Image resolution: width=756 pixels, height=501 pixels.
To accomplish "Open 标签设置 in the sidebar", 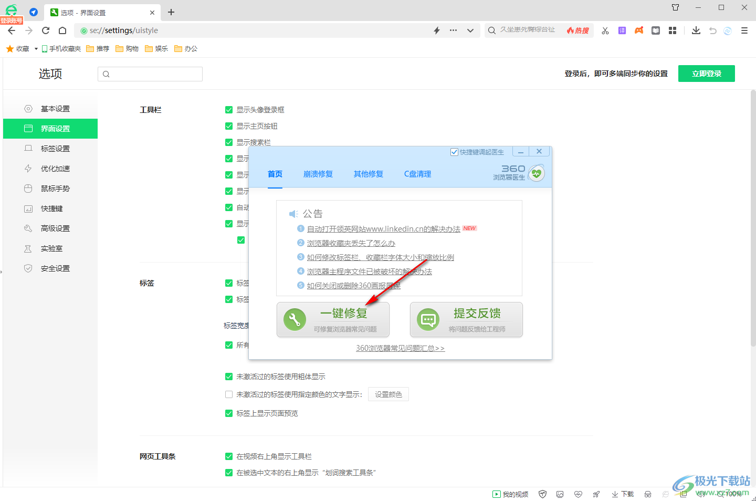I will [x=50, y=149].
